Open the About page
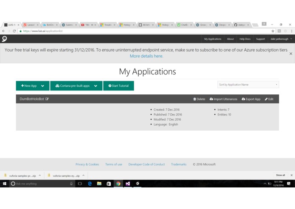295x209 pixels. click(x=230, y=39)
